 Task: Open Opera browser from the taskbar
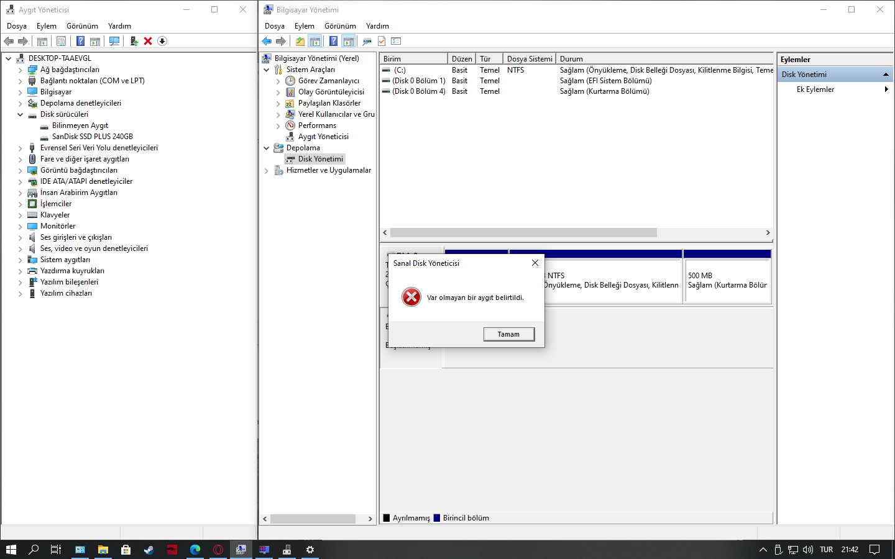pyautogui.click(x=218, y=550)
